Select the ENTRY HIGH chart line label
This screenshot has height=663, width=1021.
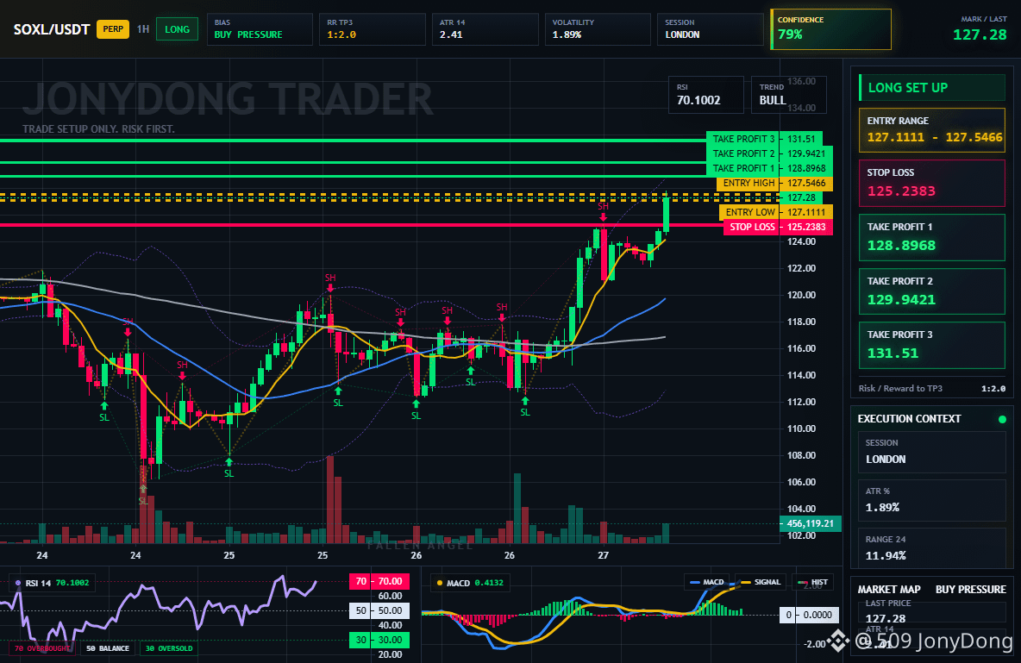click(748, 183)
